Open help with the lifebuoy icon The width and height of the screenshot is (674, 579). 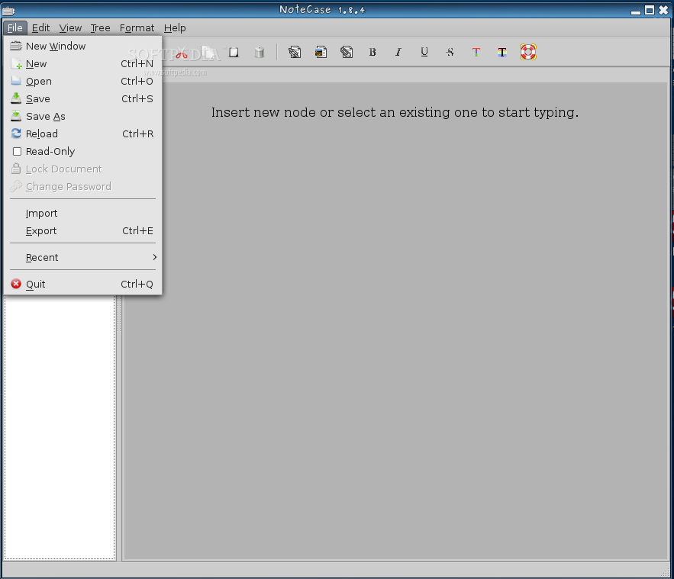(528, 52)
